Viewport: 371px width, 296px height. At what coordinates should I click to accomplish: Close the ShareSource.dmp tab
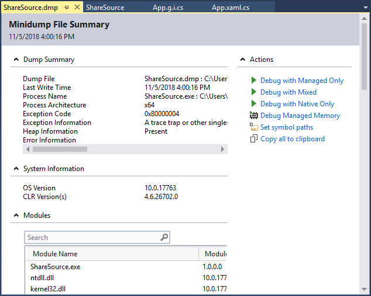click(77, 8)
